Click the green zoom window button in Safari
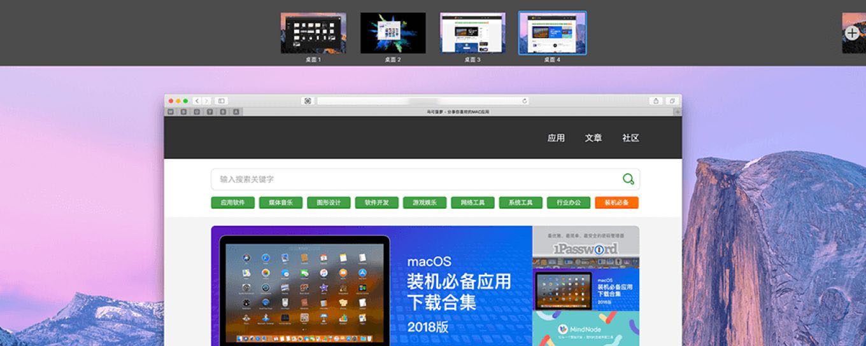 pos(185,100)
